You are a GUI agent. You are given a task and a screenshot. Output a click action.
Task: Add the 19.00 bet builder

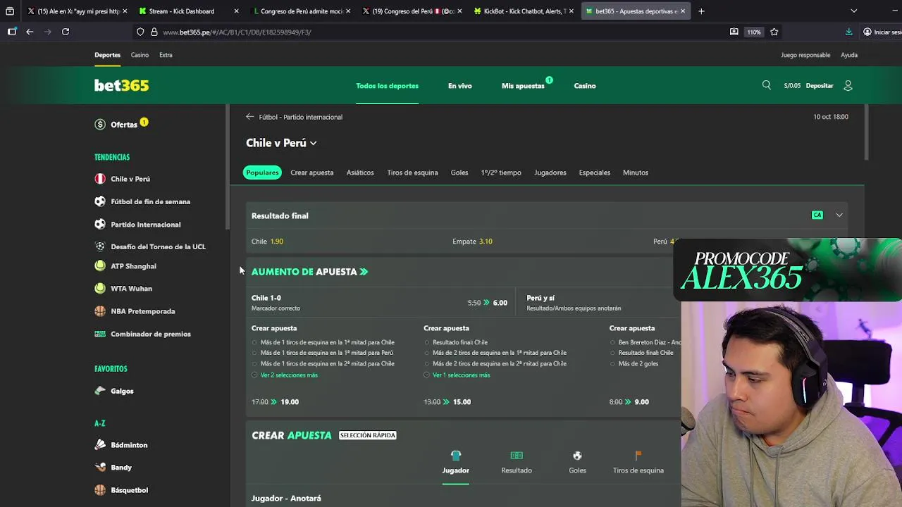click(290, 402)
